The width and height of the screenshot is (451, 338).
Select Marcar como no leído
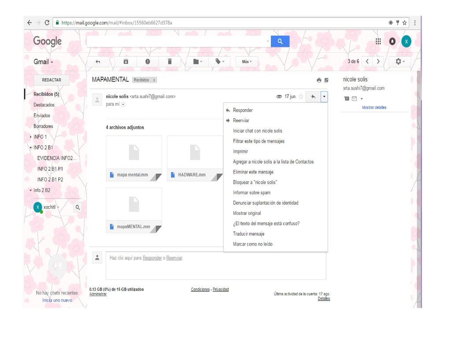[276, 244]
